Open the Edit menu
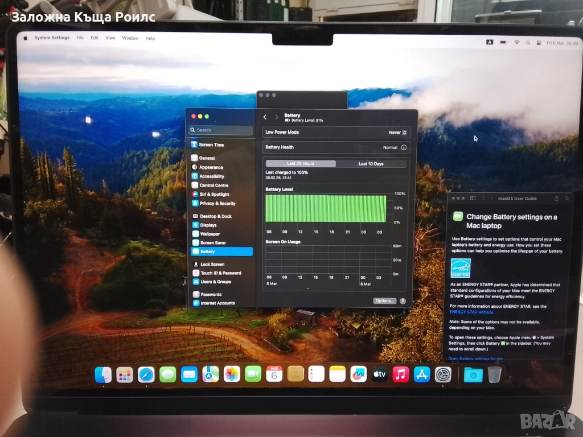The height and width of the screenshot is (437, 583). point(95,38)
